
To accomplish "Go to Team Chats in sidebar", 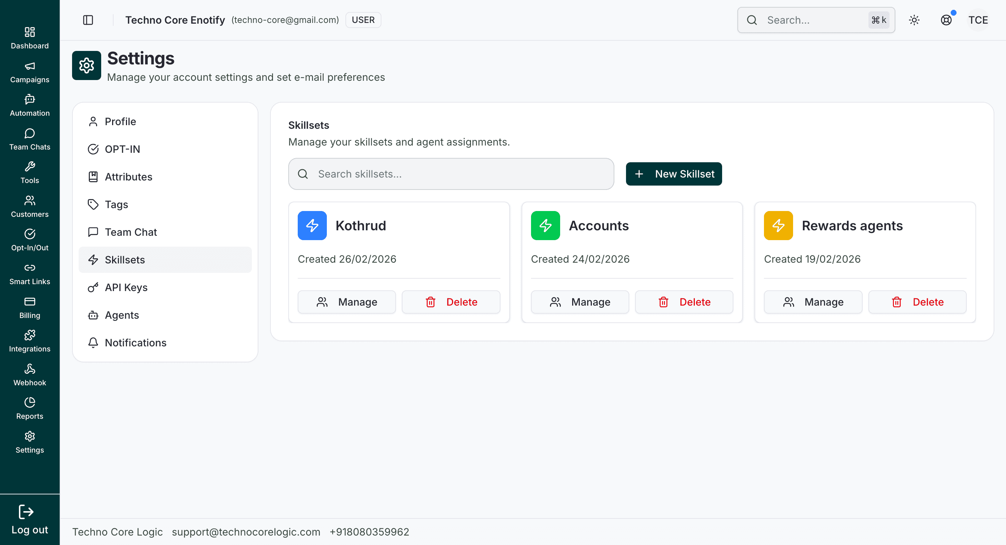I will [x=30, y=139].
